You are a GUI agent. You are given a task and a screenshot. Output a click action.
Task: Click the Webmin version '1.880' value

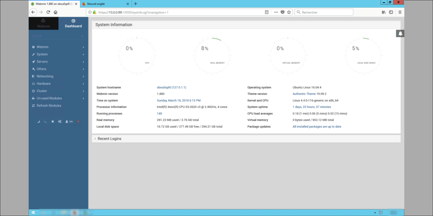[x=161, y=94]
